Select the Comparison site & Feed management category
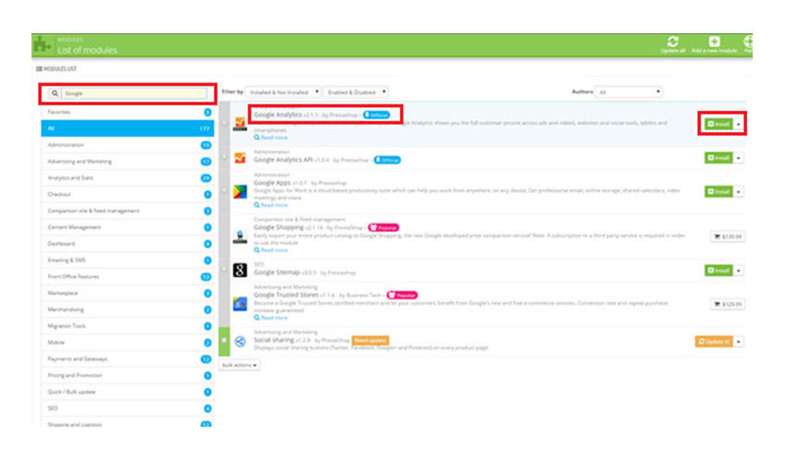This screenshot has height=462, width=787. tap(128, 211)
